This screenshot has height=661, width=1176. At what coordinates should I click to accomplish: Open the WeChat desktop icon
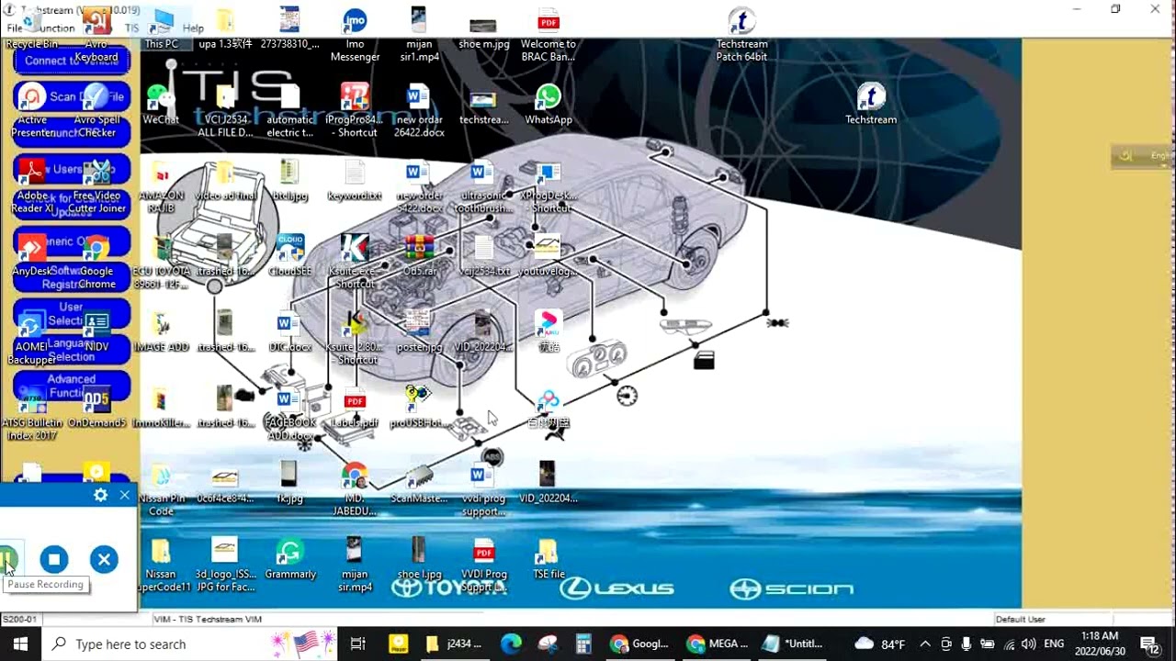click(x=161, y=103)
